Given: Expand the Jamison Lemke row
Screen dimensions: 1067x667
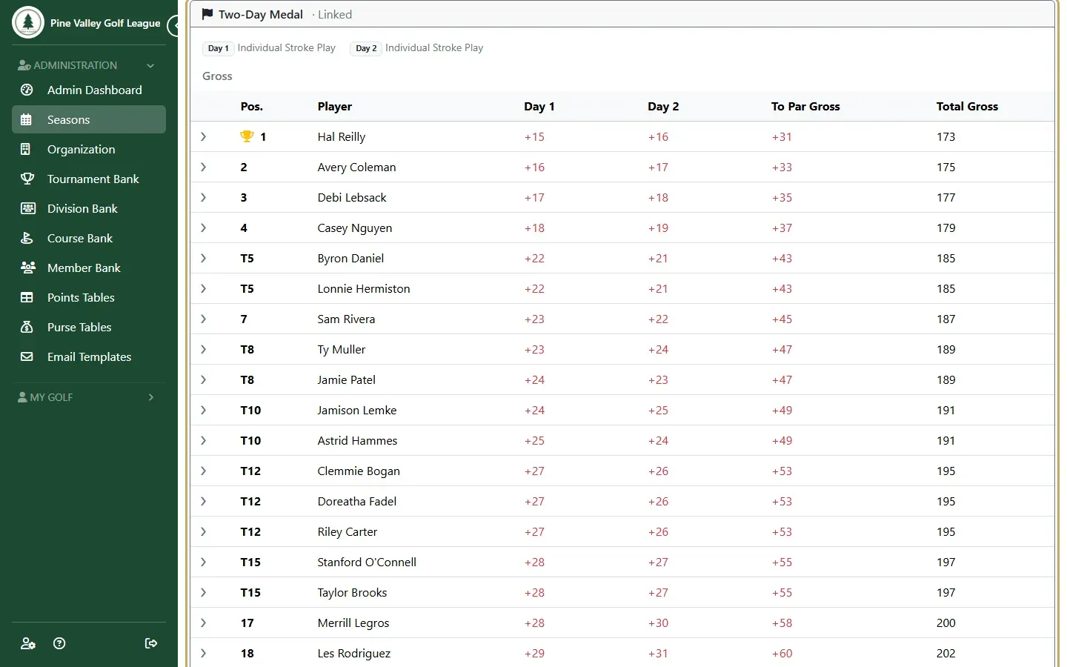Looking at the screenshot, I should point(203,410).
